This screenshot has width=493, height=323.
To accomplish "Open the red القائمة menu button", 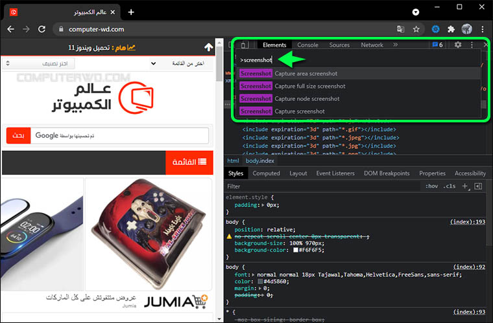I will pos(189,162).
